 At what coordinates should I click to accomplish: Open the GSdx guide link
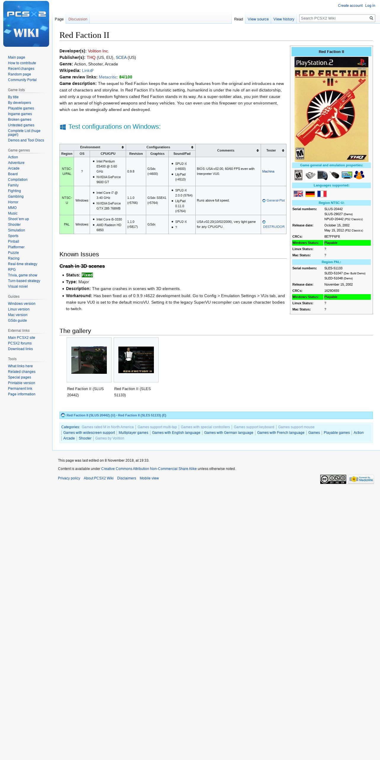coord(17,321)
